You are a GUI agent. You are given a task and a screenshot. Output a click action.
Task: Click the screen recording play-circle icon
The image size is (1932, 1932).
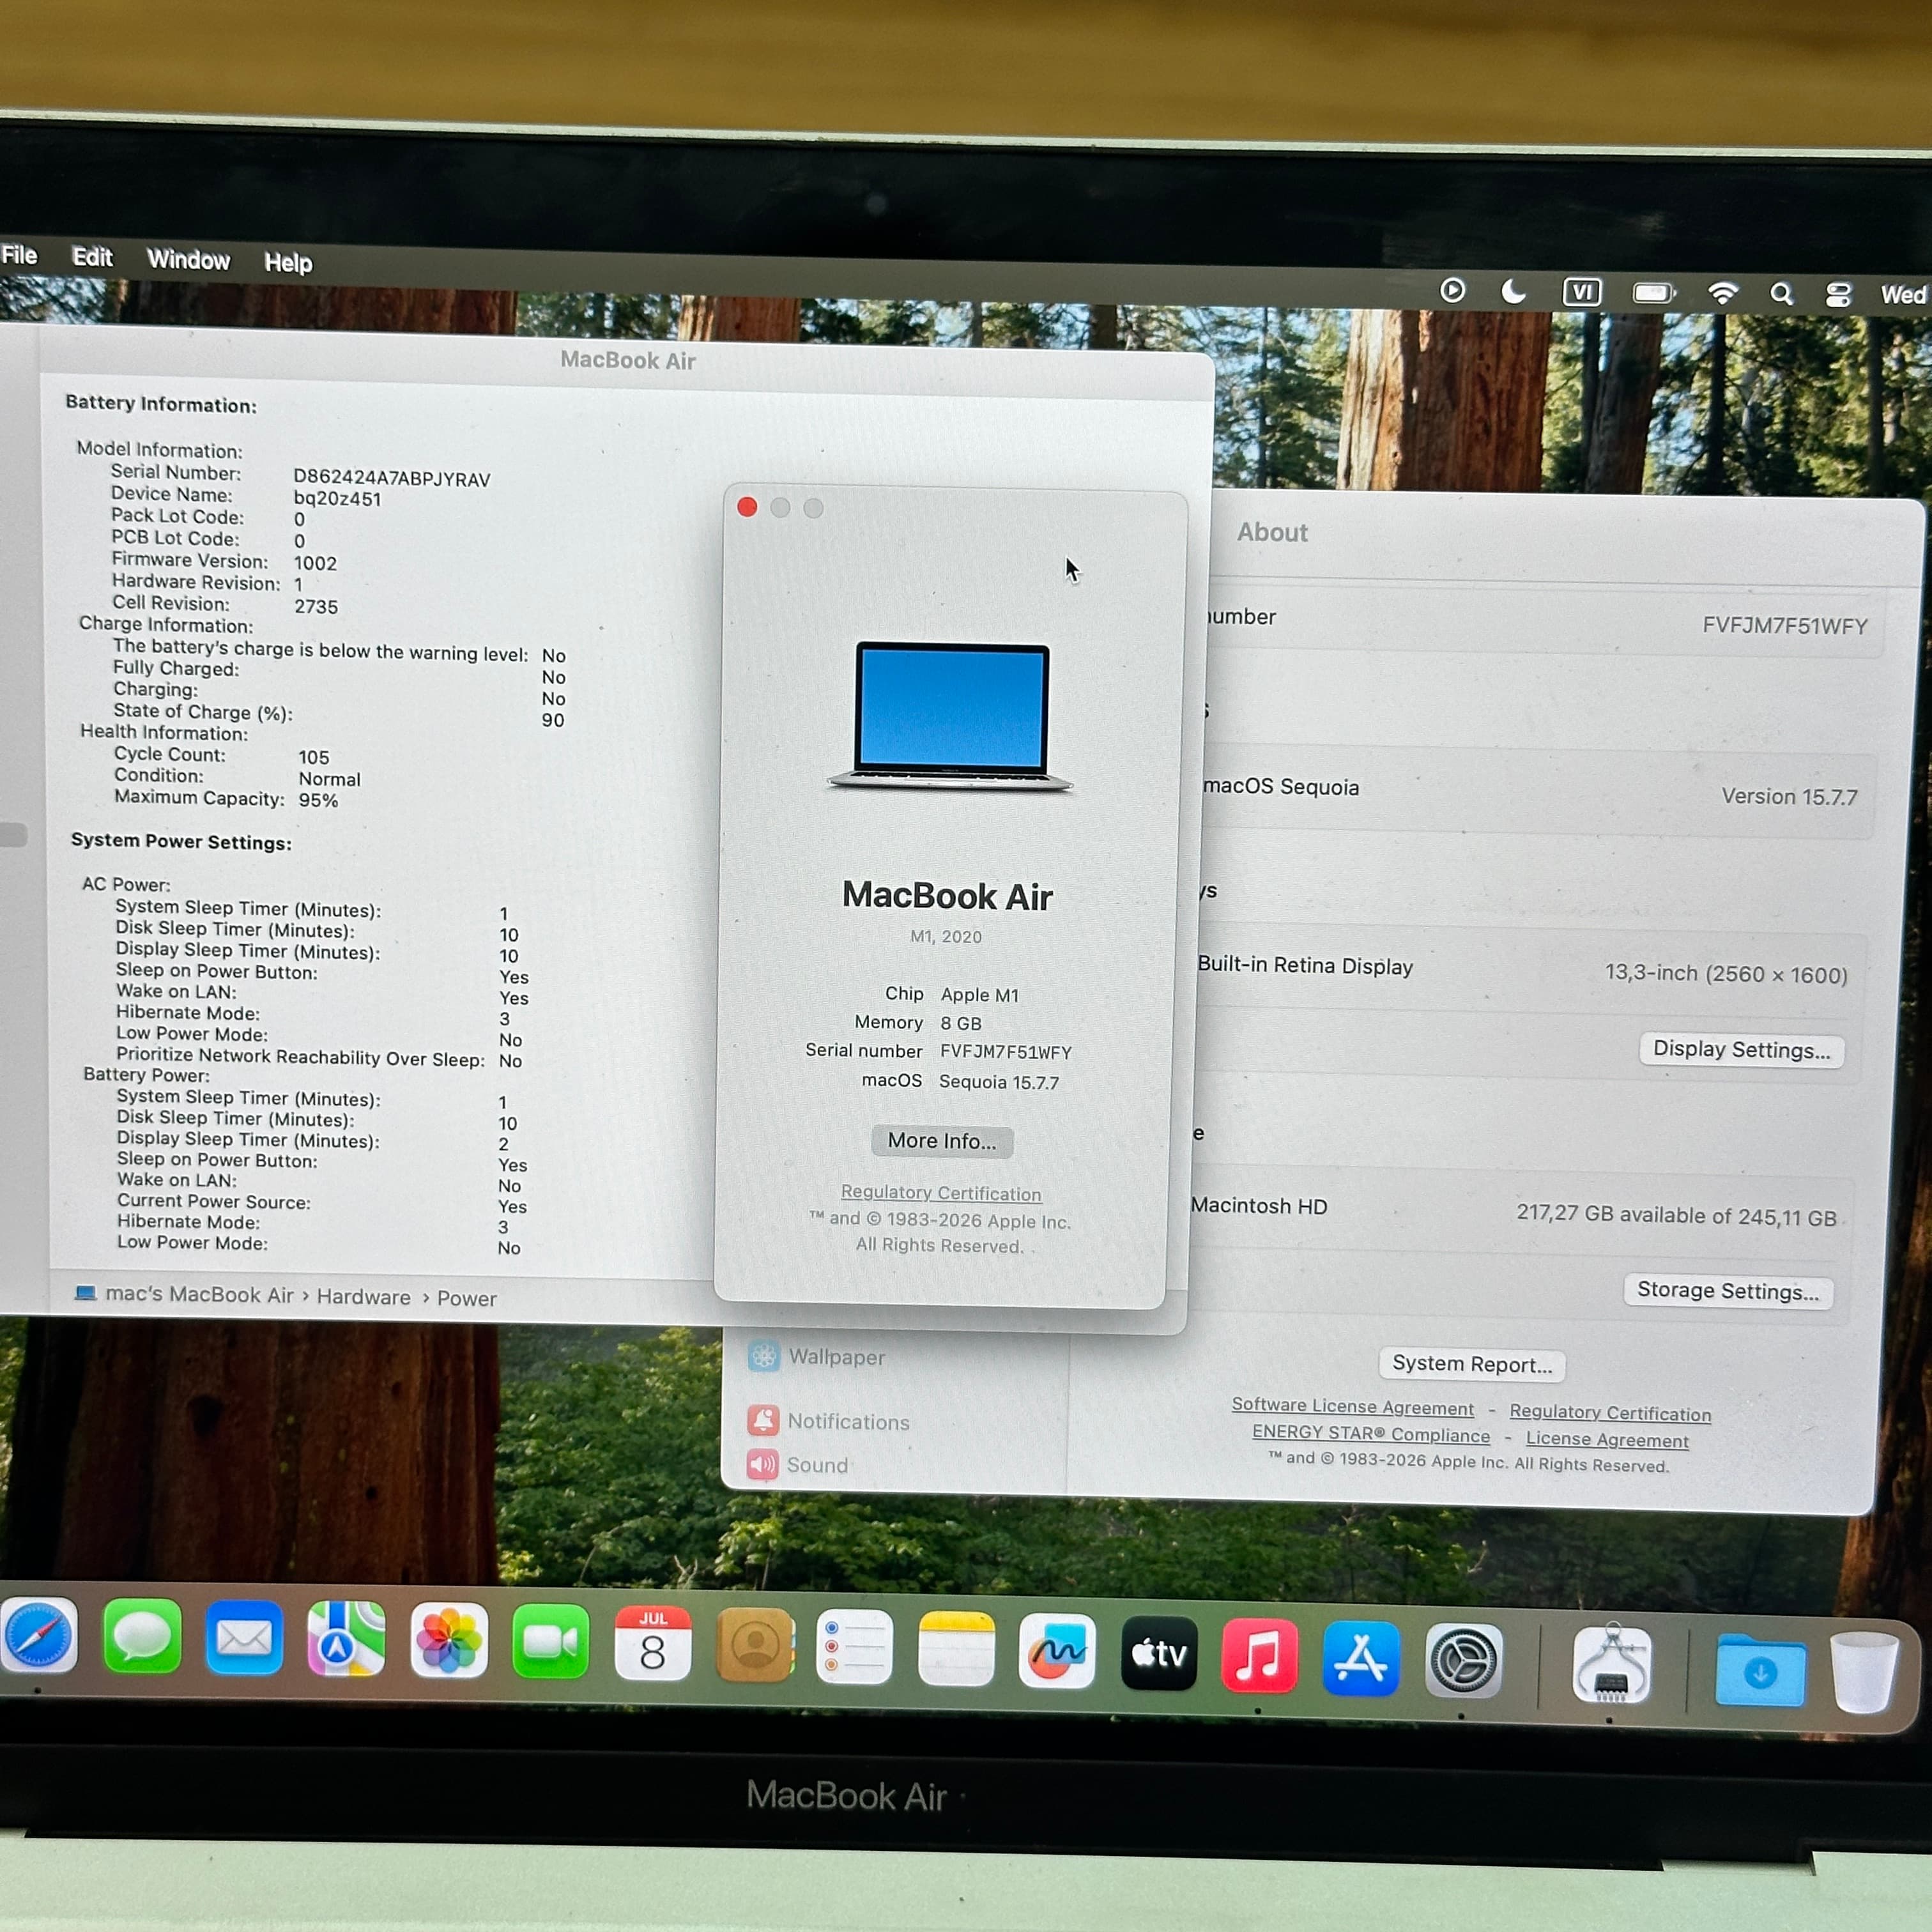[1453, 290]
